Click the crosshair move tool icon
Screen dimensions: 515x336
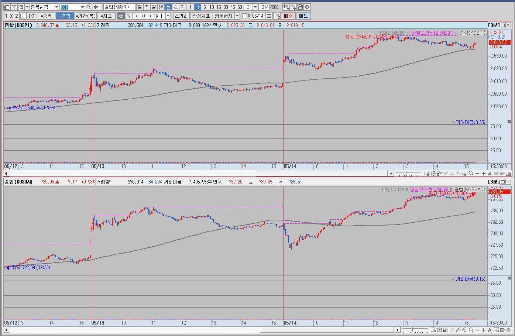121,16
